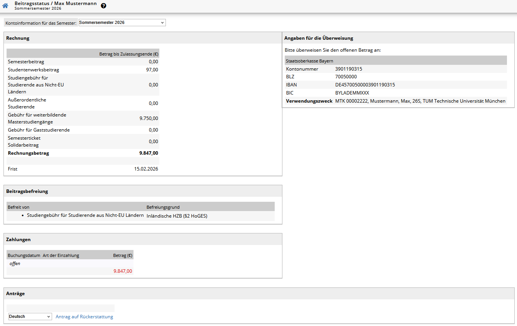Click the Inländische HZB exemption reason
Screen dimensions: 517x326
point(177,216)
